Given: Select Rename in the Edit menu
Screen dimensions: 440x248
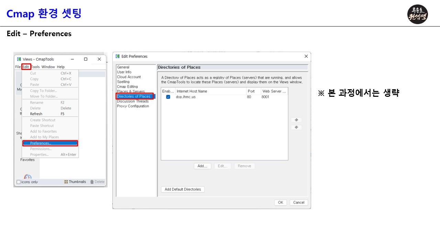Looking at the screenshot, I should (50, 103).
